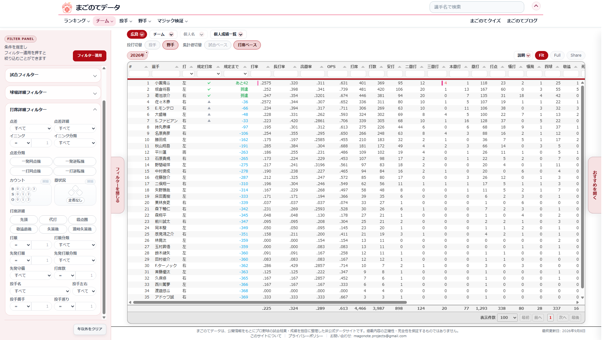The image size is (606, 340).
Task: Choose strike count 2 circle
Action: pyautogui.click(x=29, y=194)
